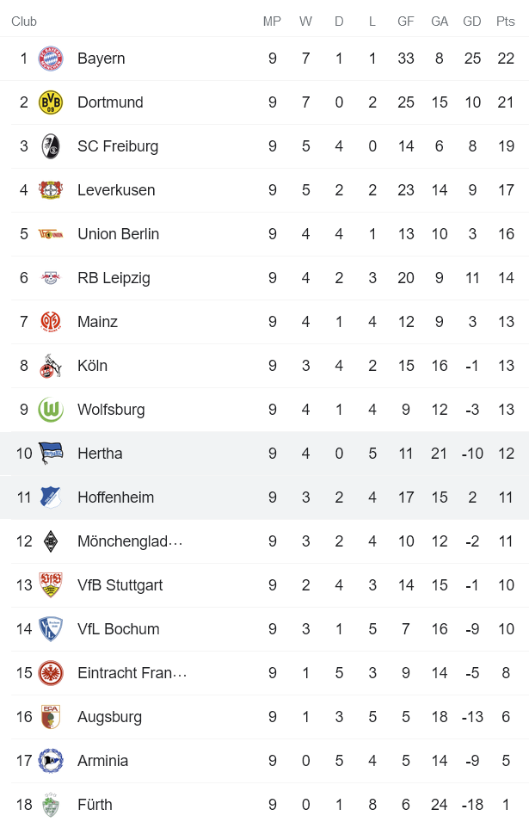Click the Hoffenheim badge
Viewport: 529px width, 828px height.
click(50, 497)
